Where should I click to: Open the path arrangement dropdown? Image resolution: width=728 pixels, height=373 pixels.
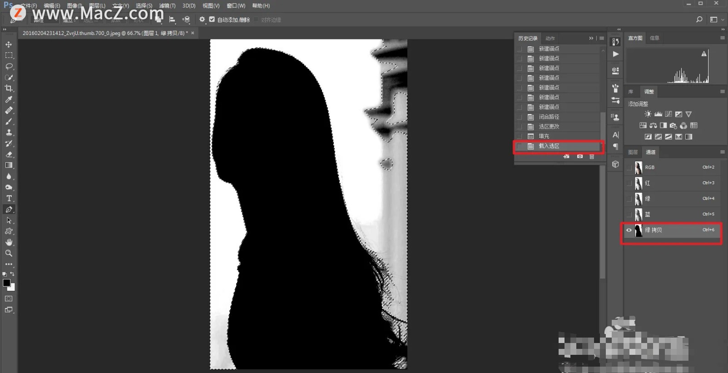(x=186, y=20)
